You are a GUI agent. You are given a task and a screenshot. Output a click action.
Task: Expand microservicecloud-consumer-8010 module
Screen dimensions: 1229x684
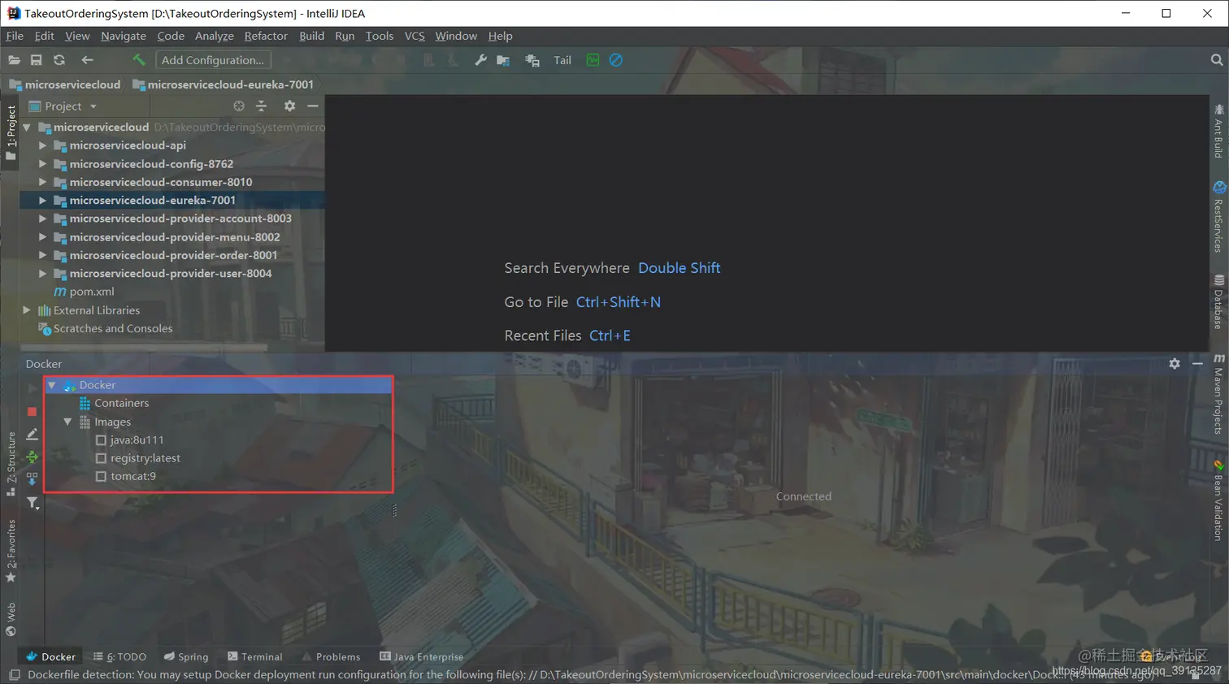click(43, 182)
